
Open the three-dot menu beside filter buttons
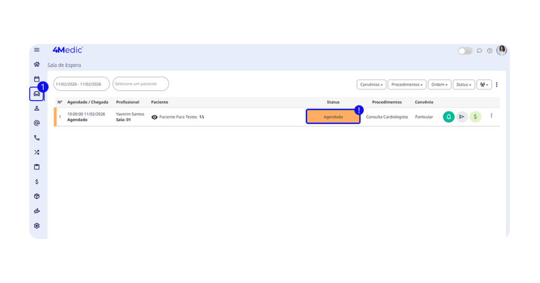coord(496,84)
